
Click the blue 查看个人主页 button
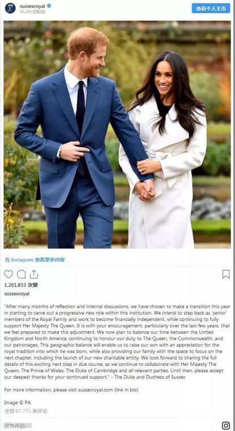coord(211,9)
